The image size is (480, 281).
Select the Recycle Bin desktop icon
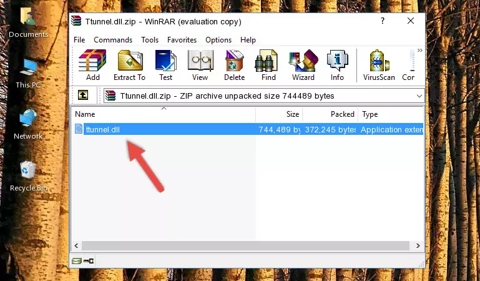pyautogui.click(x=29, y=177)
